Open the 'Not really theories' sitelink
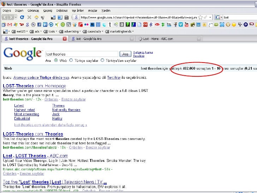257x193 pixels. click(66, 110)
